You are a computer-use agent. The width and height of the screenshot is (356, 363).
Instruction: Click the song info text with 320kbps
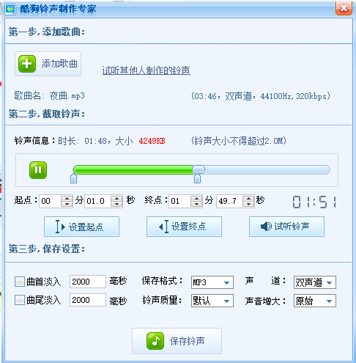click(x=261, y=96)
